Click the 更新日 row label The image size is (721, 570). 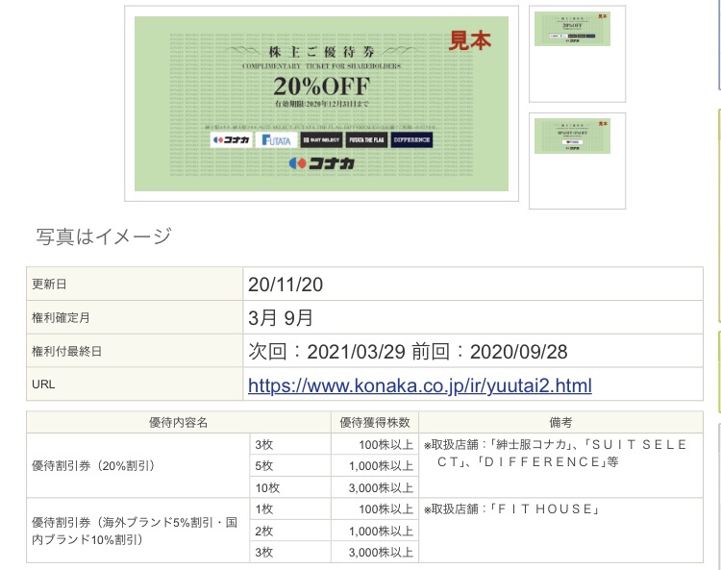(x=49, y=285)
